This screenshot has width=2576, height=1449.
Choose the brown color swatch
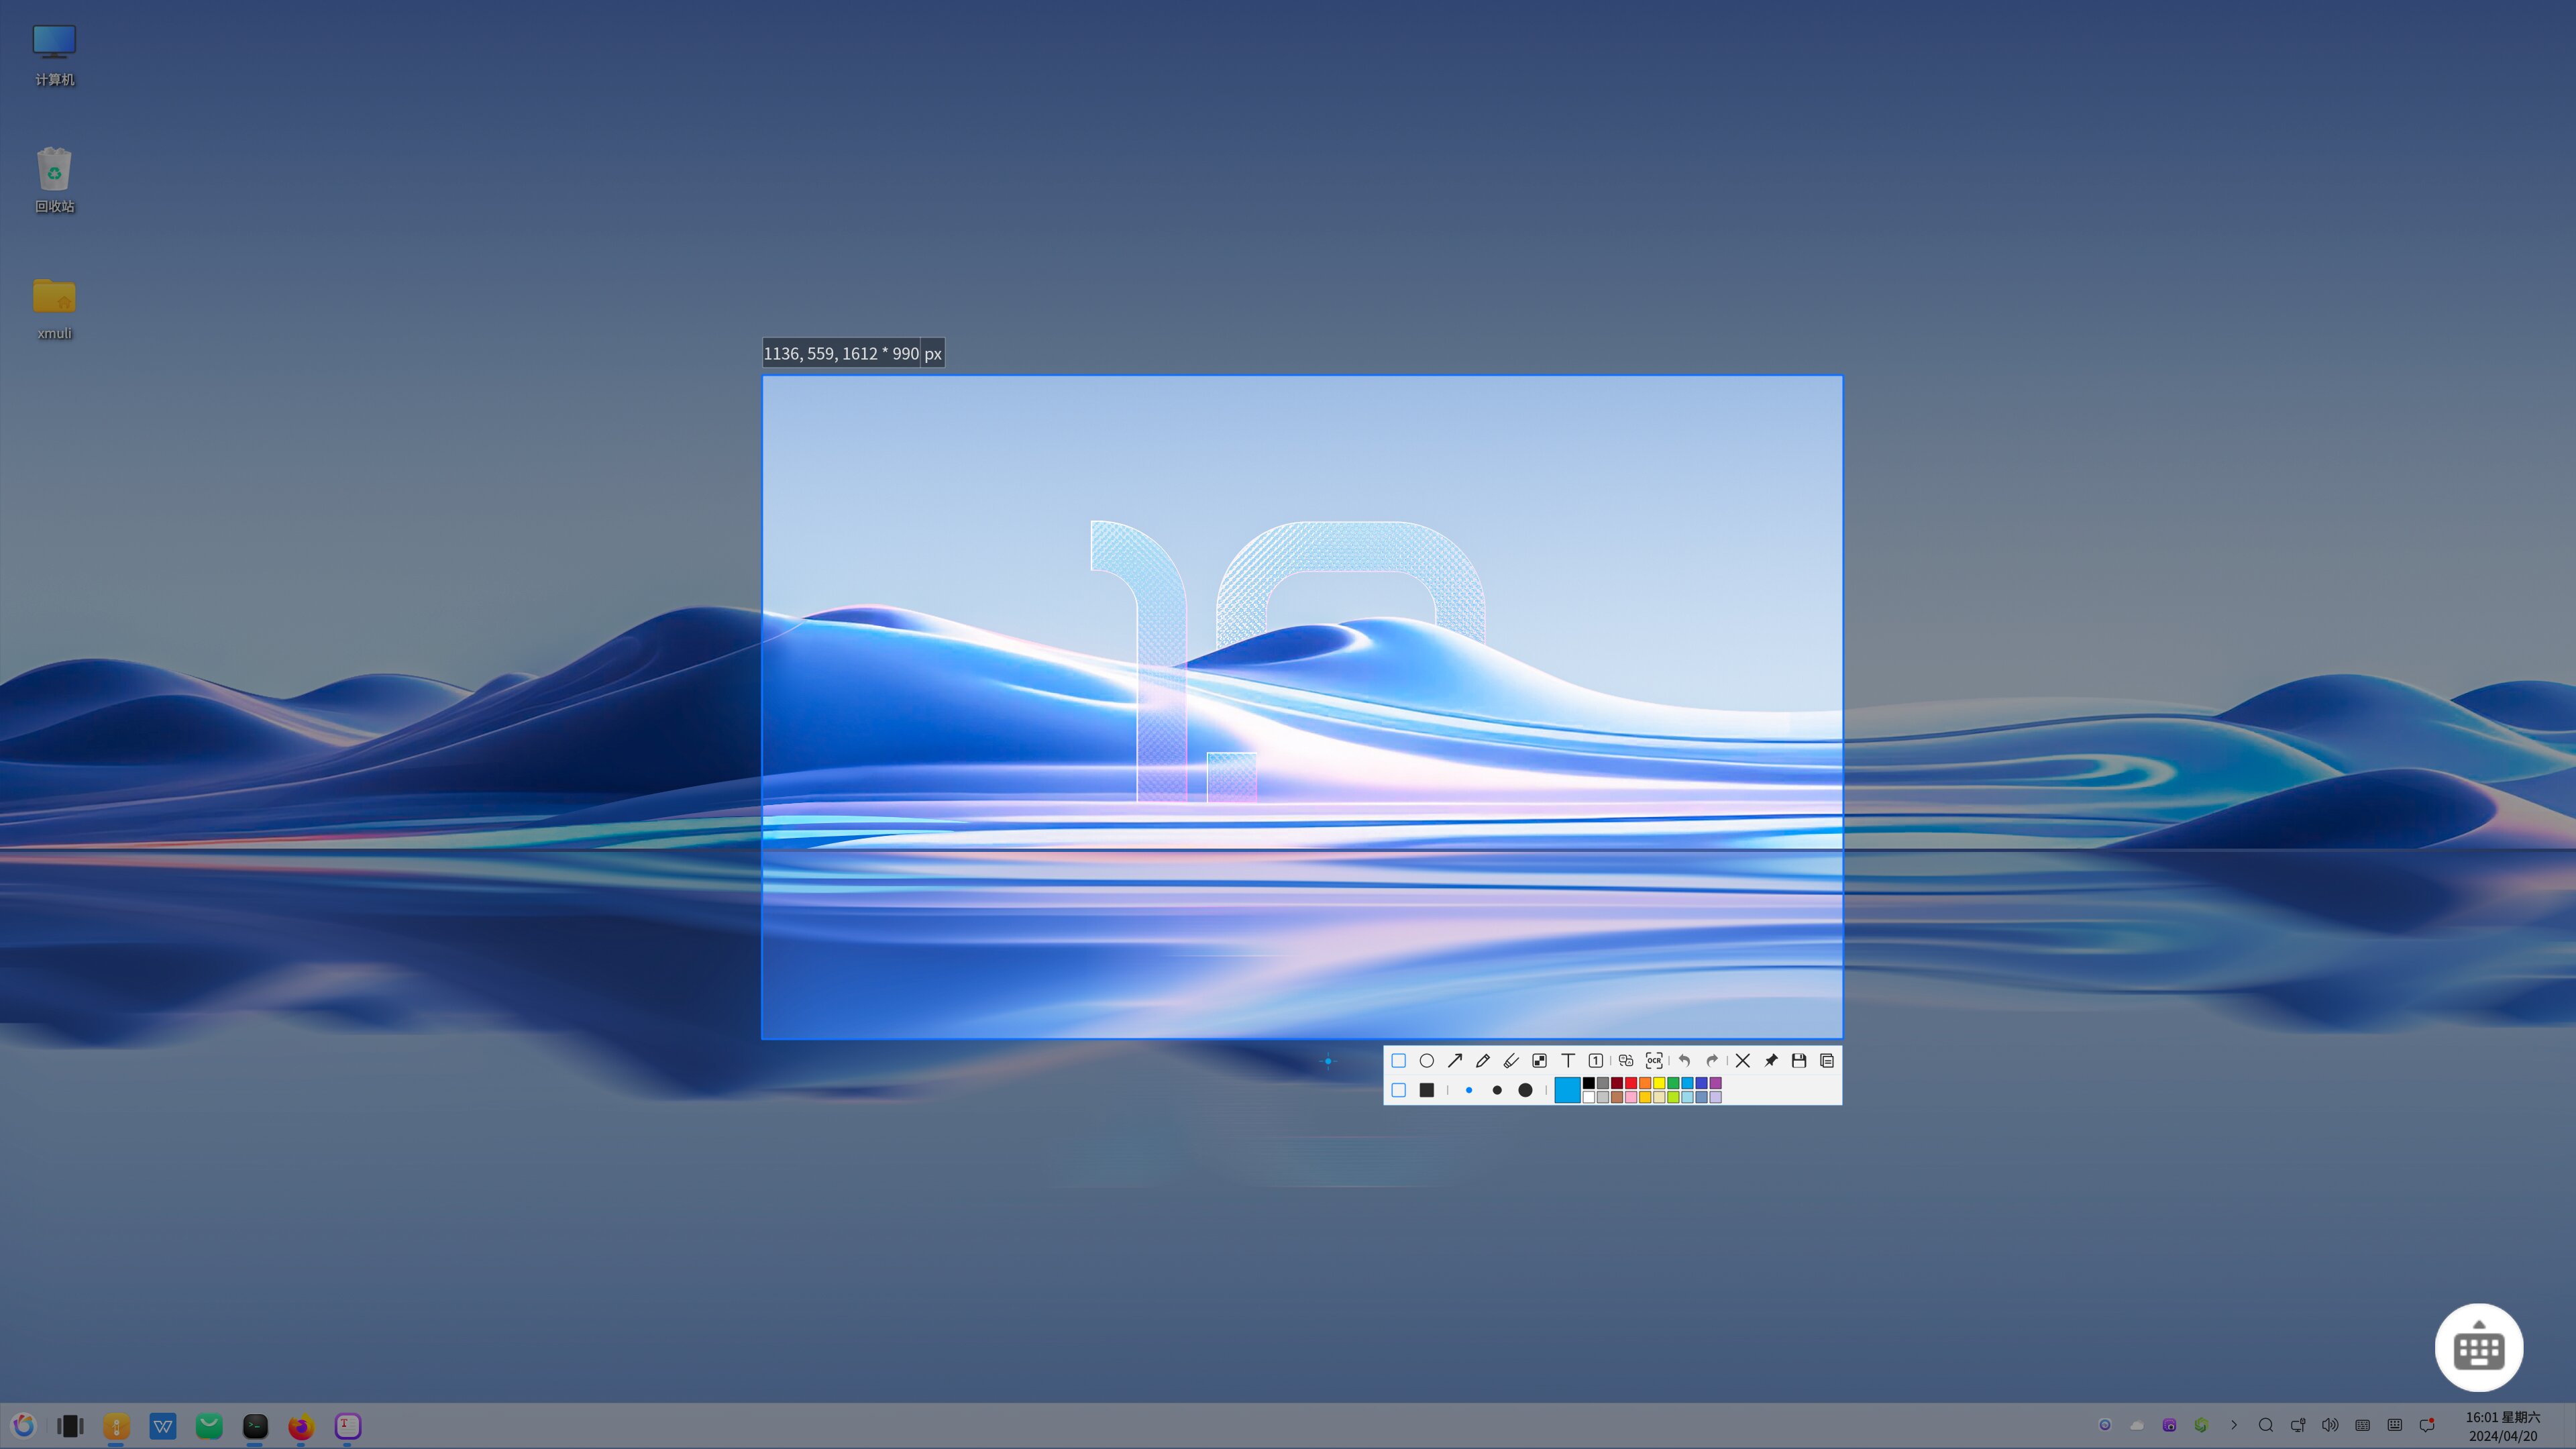pos(1617,1097)
